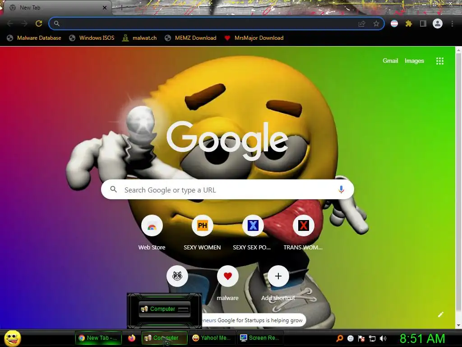Screen dimensions: 462x347
Task: Click the page scrollbar up arrow
Action: (458, 50)
